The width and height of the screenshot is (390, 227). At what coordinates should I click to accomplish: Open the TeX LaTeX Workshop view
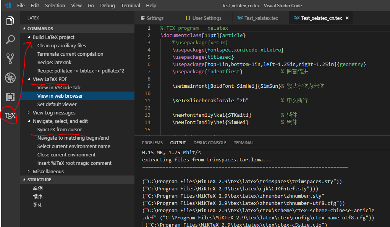pyautogui.click(x=10, y=116)
